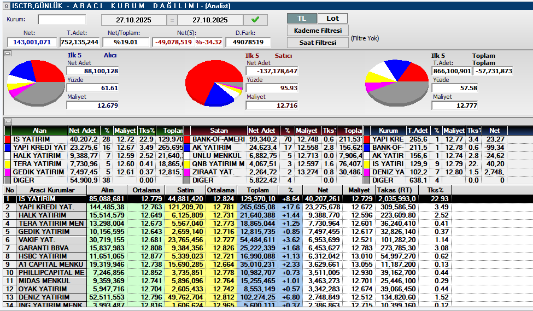The height and width of the screenshot is (311, 533).
Task: Click HALK YATIRIM in the buyers table
Action: (37, 156)
